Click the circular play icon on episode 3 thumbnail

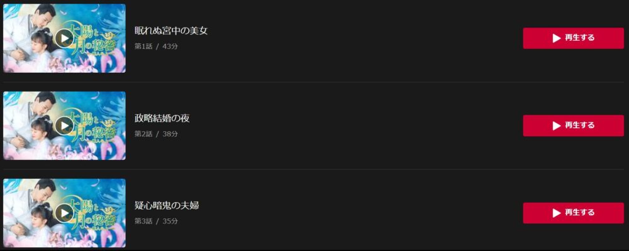[x=64, y=213]
